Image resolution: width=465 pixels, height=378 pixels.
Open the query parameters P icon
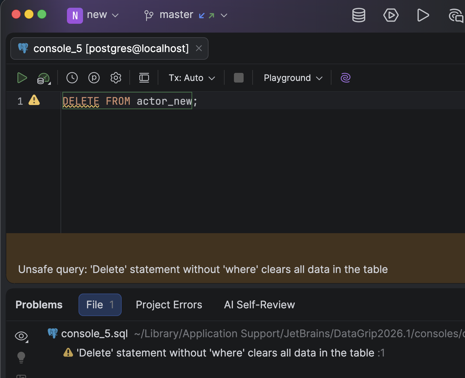(94, 78)
